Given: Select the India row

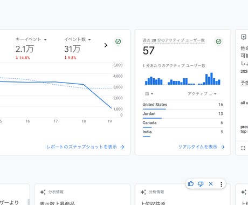Looking at the screenshot, I should [x=183, y=132].
